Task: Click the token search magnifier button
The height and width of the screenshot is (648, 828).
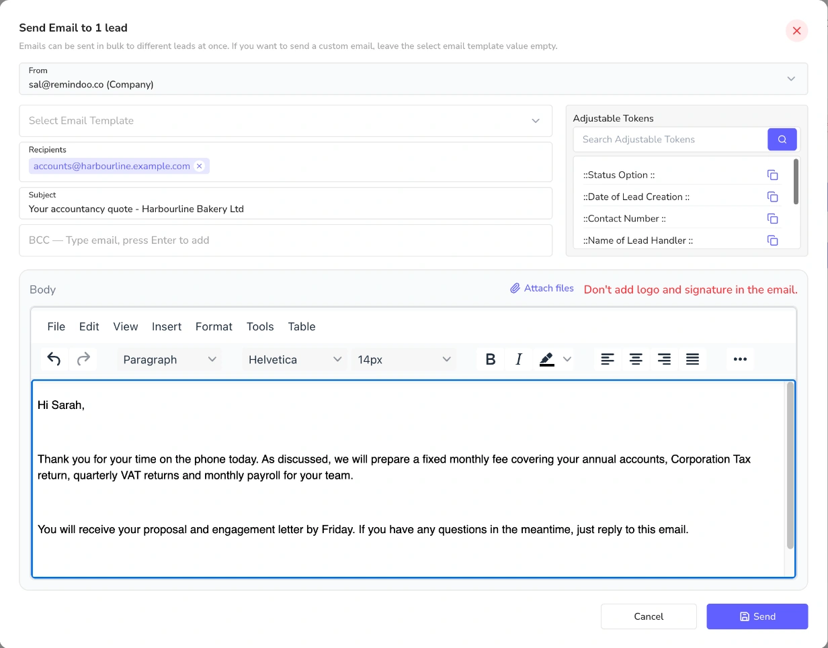Action: click(x=782, y=139)
